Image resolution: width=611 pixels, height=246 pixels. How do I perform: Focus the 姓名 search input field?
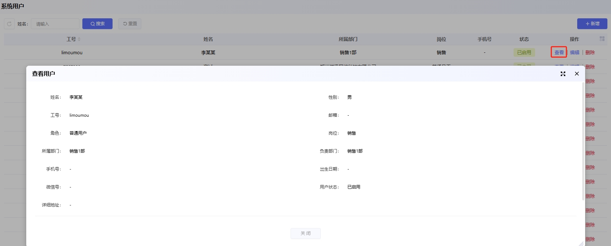click(55, 24)
